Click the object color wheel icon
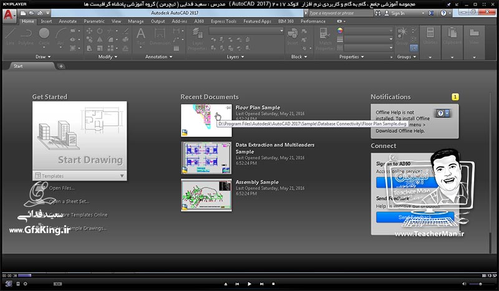 point(340,31)
